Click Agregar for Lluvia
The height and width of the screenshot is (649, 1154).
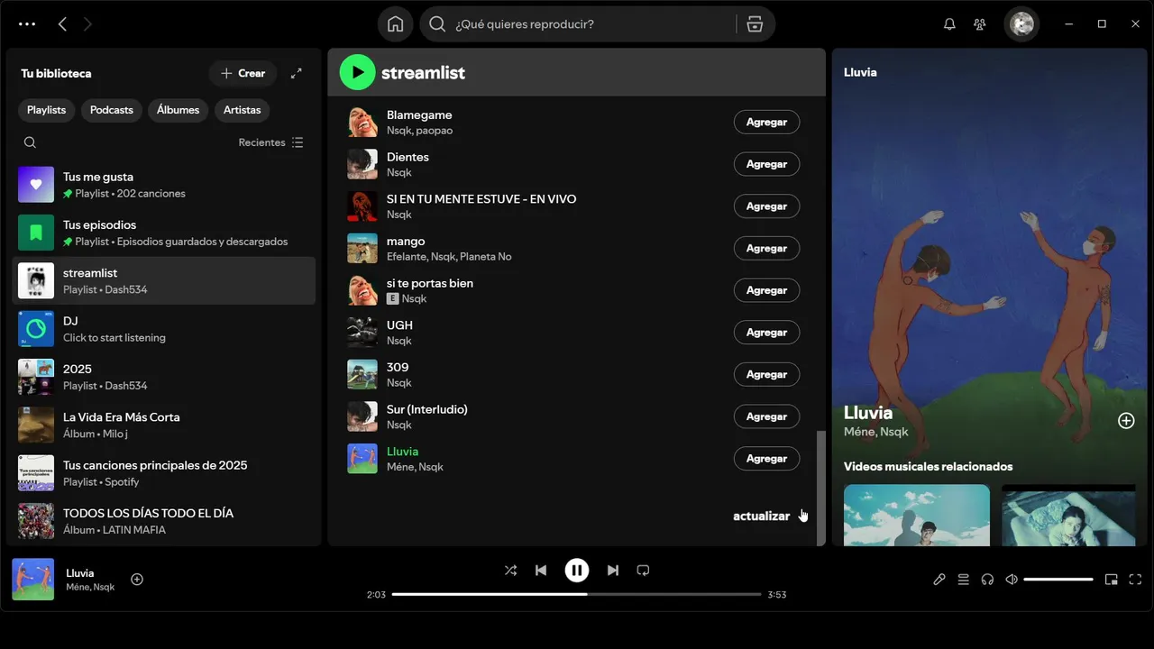(766, 459)
